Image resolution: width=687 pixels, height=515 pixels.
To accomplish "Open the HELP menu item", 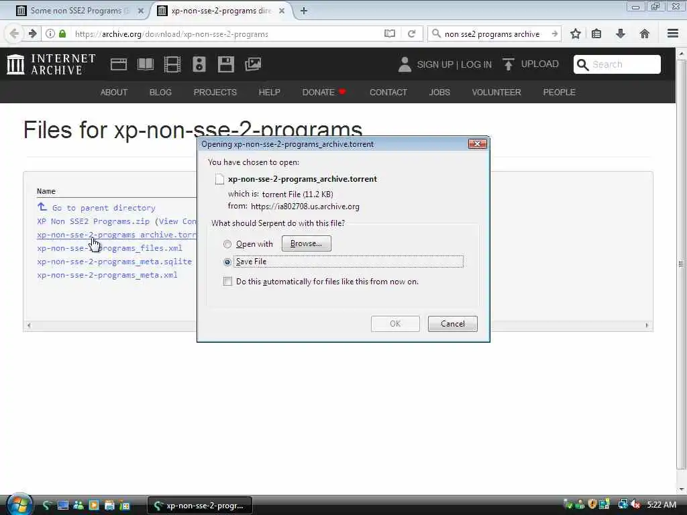I will (x=269, y=93).
